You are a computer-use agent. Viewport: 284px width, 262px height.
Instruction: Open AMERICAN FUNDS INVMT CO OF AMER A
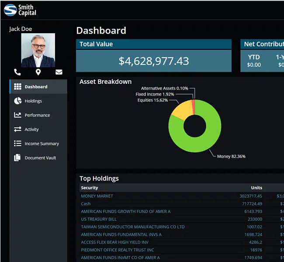coord(120,258)
